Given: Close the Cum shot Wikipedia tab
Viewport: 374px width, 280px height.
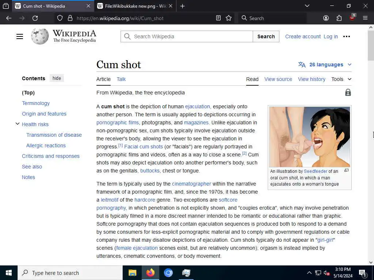Looking at the screenshot, I should [x=88, y=6].
